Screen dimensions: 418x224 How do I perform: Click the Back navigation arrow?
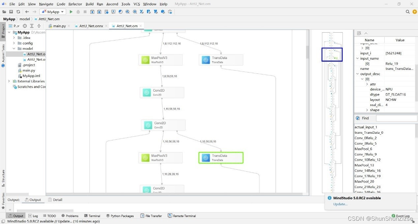[27, 12]
